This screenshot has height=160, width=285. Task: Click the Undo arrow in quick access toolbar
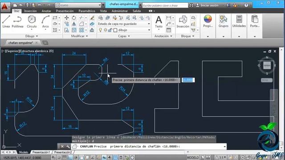40,5
